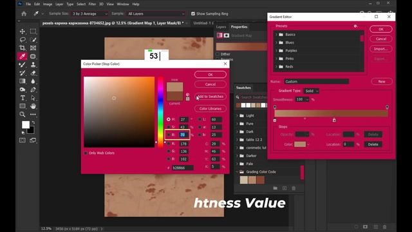
Task: Expand the Basics gradient preset folder
Action: [276, 34]
